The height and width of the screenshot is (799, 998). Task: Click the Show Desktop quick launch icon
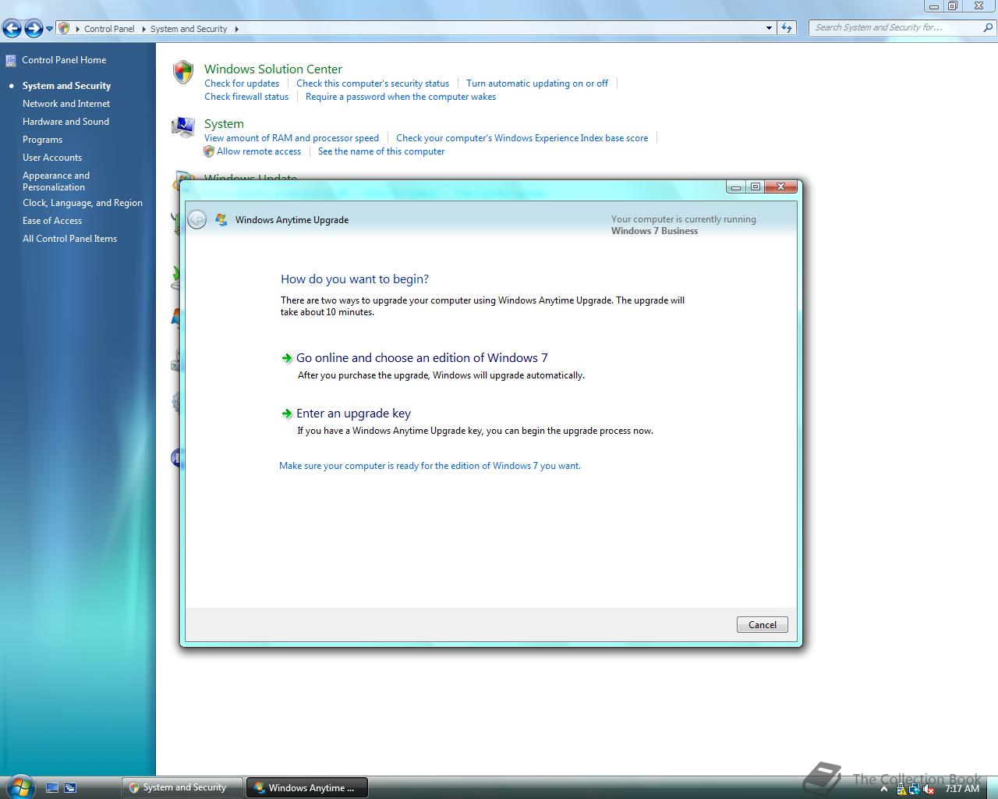52,787
